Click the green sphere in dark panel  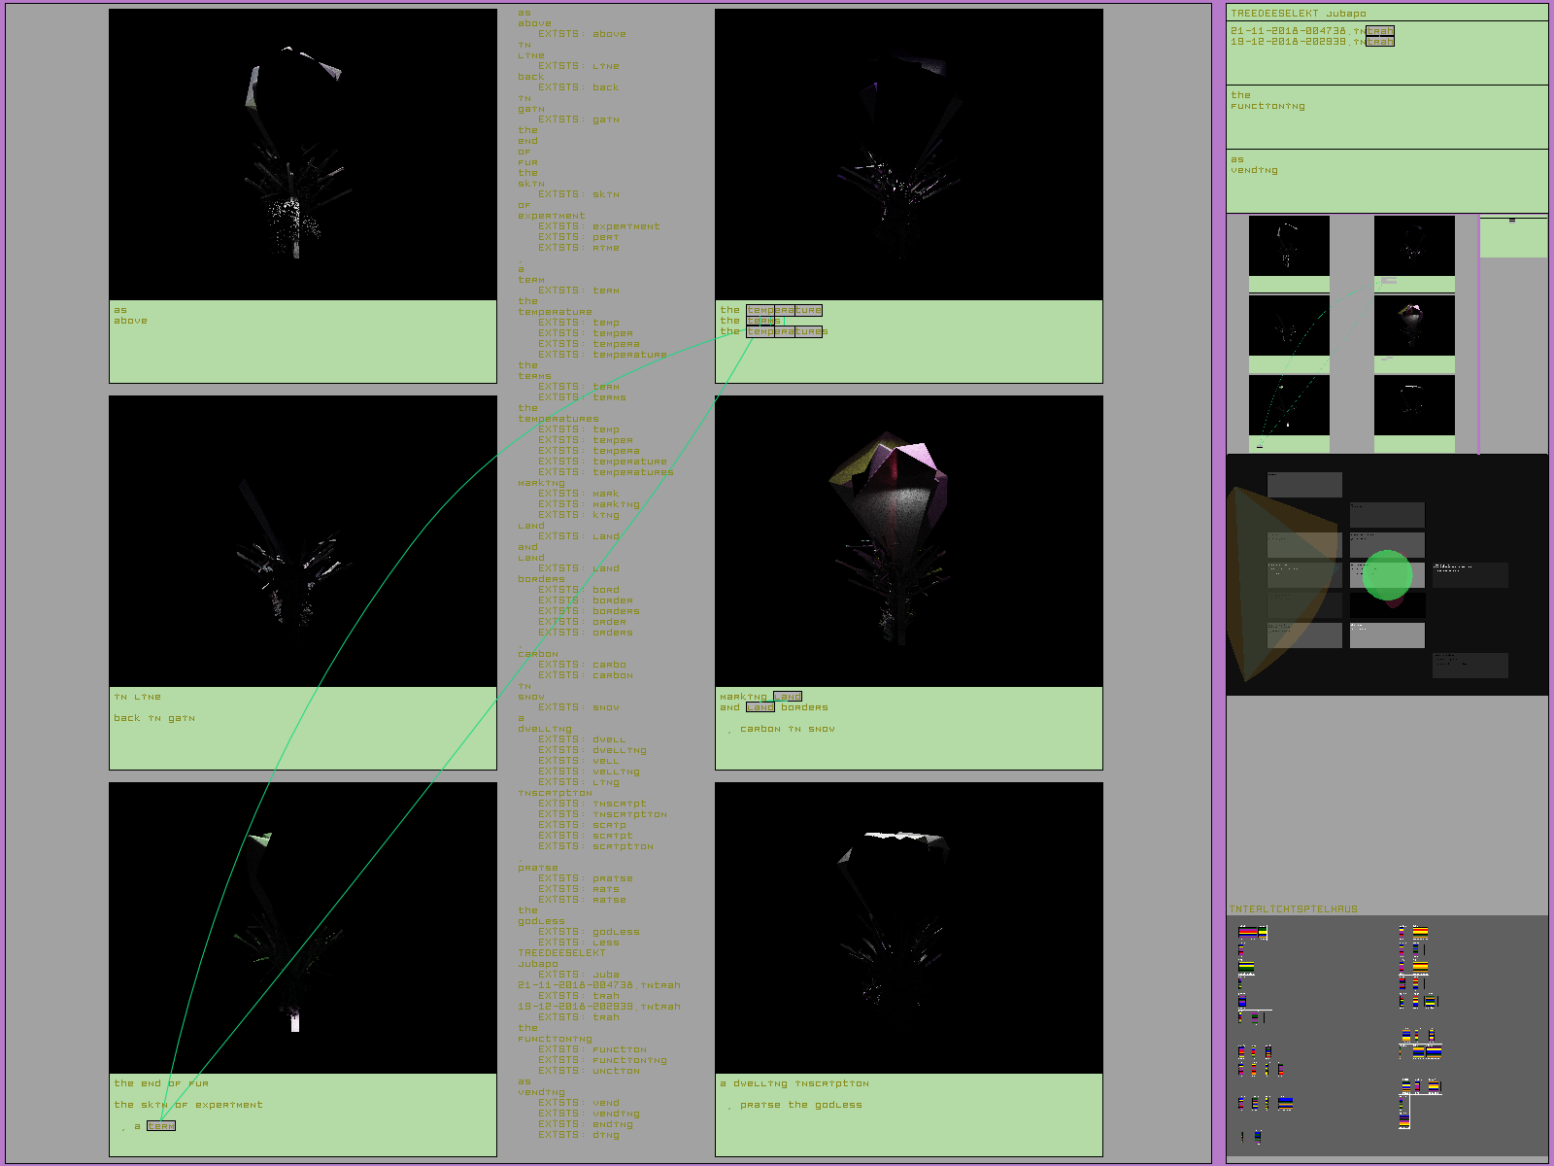coord(1387,575)
